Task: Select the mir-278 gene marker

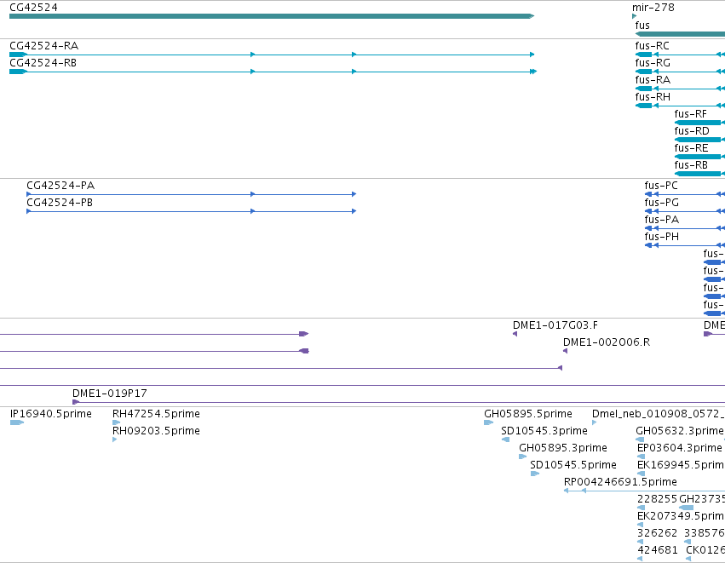Action: coord(635,16)
